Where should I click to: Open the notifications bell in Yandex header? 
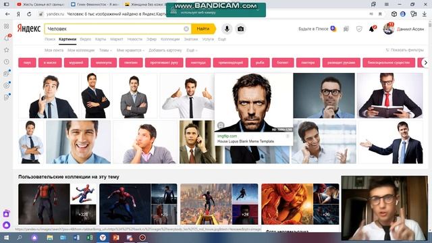(372, 28)
